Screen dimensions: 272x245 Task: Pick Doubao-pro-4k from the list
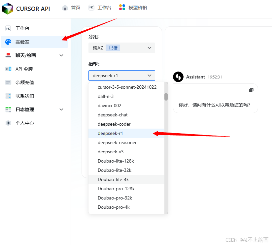coord(126,207)
